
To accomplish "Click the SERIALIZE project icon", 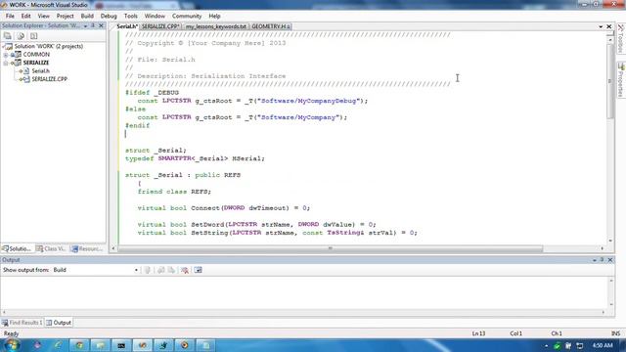I will coord(17,63).
